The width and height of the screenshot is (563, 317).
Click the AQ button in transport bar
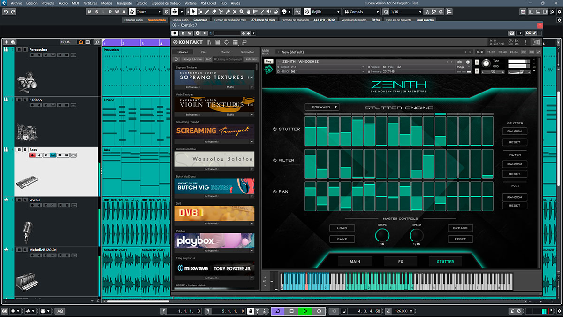coord(60,311)
